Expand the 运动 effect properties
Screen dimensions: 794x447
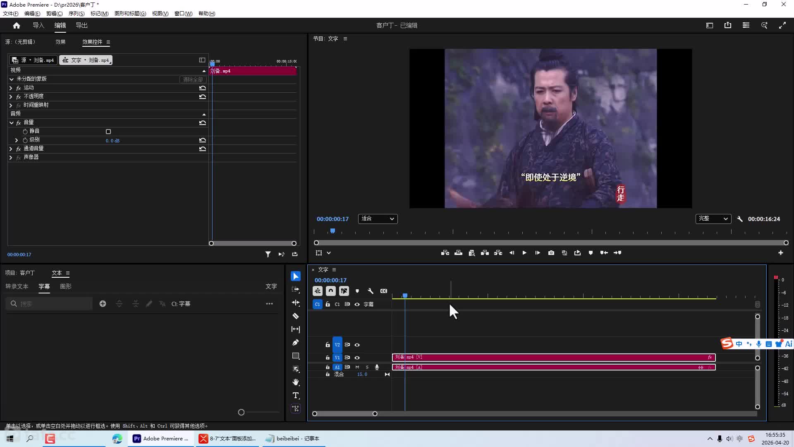11,88
